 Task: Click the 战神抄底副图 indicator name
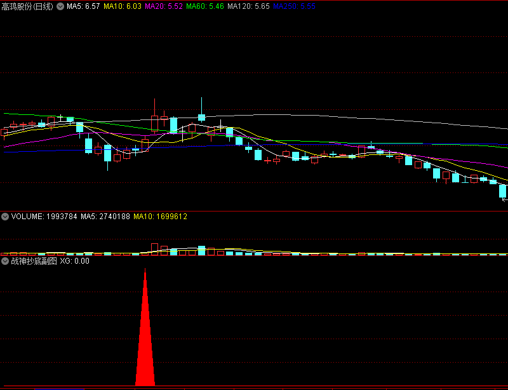click(34, 261)
